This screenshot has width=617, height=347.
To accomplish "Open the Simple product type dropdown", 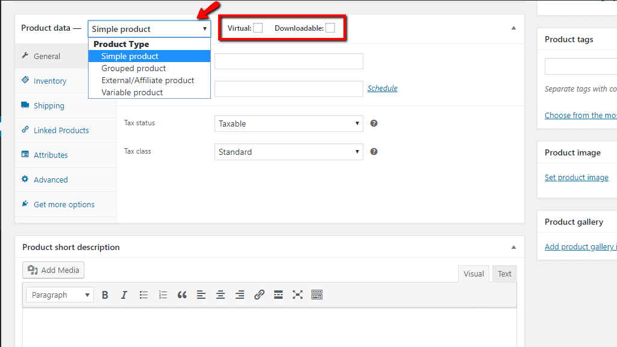I will (x=149, y=29).
